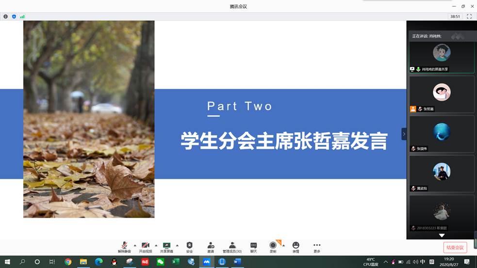
Task: Unmute the microphone (解除静音)
Action: 124,246
